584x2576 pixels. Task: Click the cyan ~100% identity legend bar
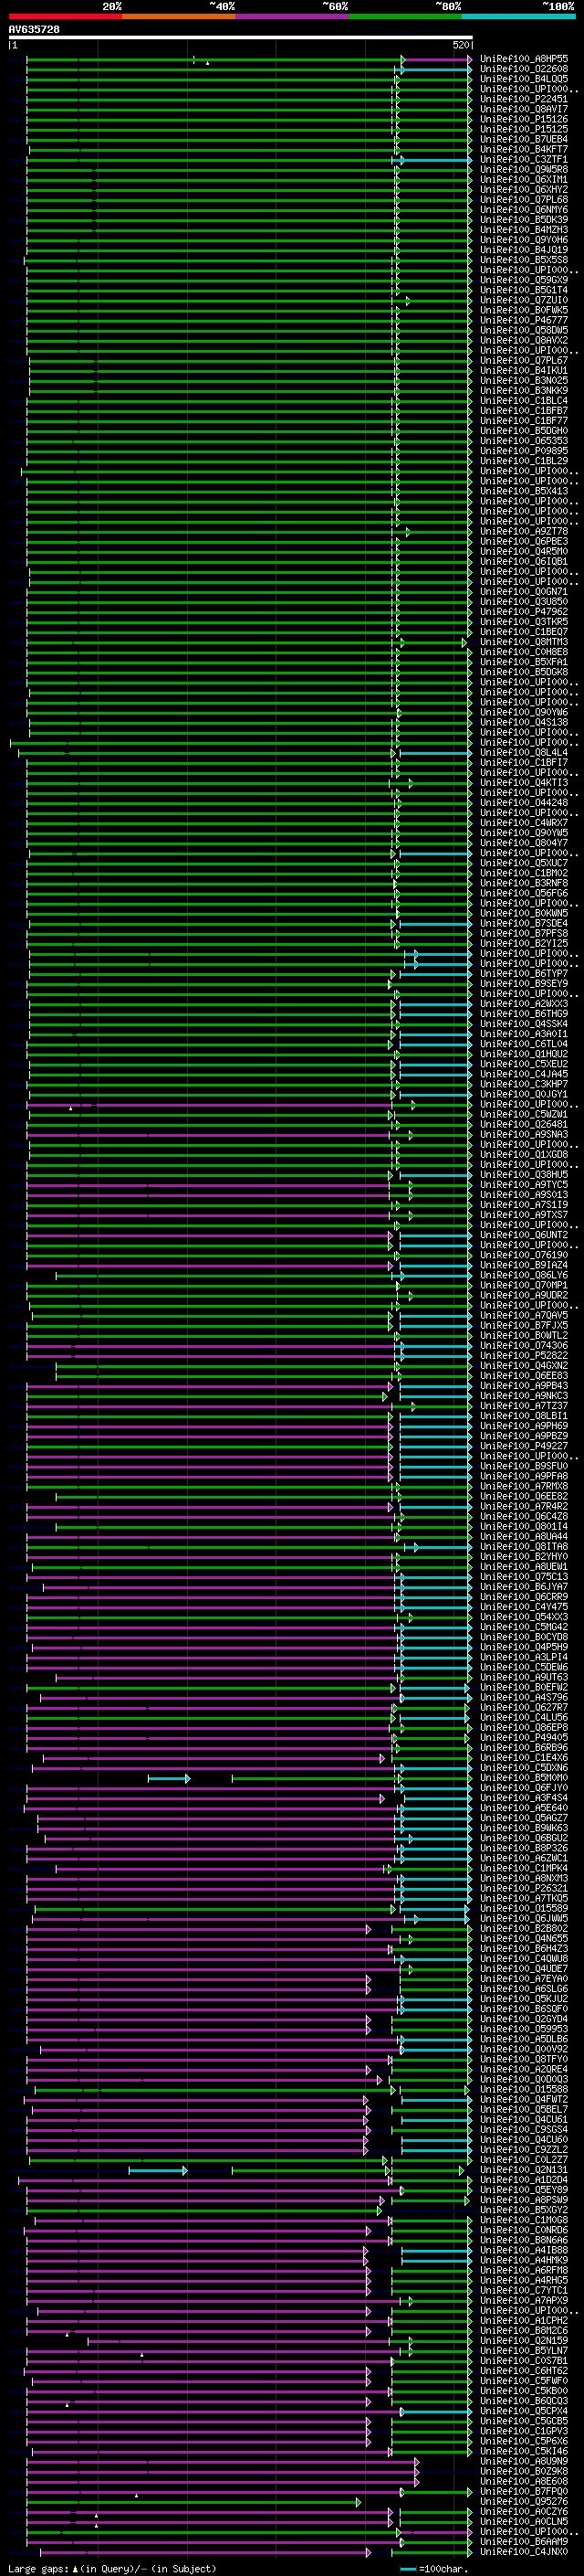[x=519, y=16]
